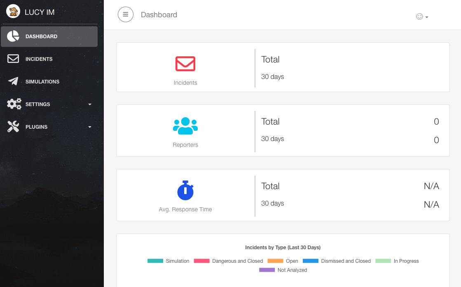Click the Simulations paper plane icon

pyautogui.click(x=13, y=81)
